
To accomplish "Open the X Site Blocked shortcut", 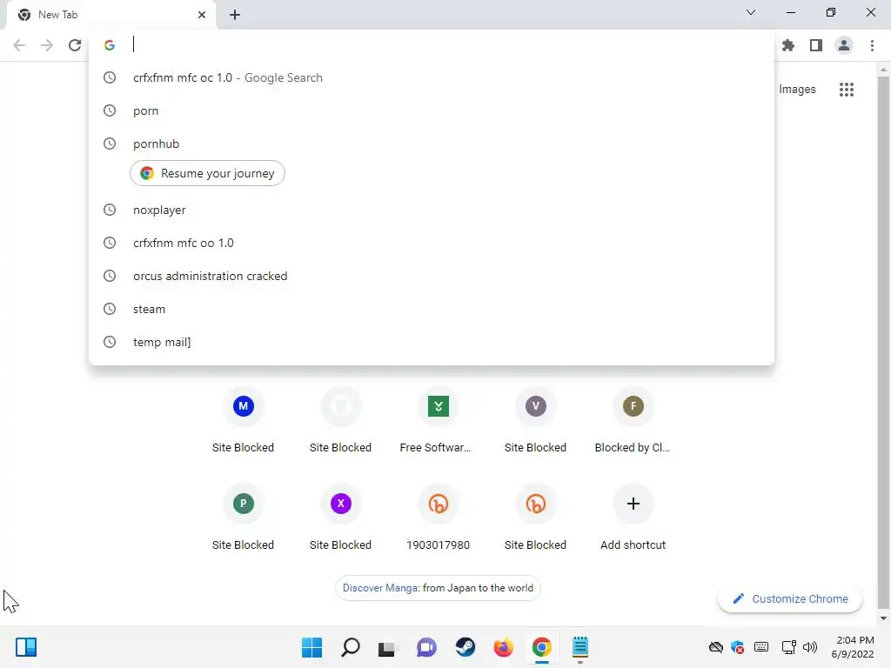I will (340, 518).
